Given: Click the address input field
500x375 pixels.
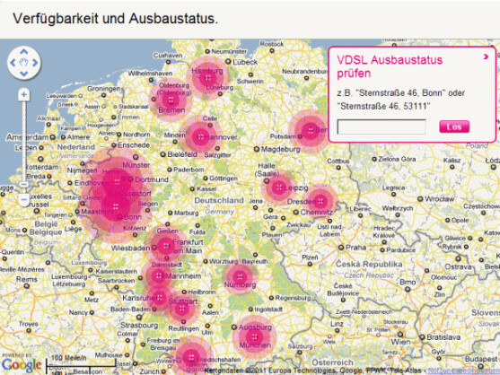Looking at the screenshot, I should click(x=382, y=126).
